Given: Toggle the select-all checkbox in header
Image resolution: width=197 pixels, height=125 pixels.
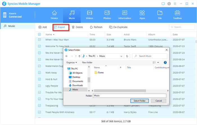Looking at the screenshot, I should click(39, 34).
